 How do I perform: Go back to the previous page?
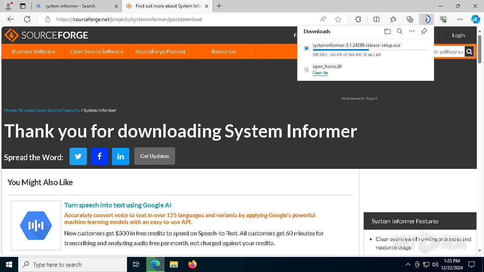pyautogui.click(x=11, y=19)
